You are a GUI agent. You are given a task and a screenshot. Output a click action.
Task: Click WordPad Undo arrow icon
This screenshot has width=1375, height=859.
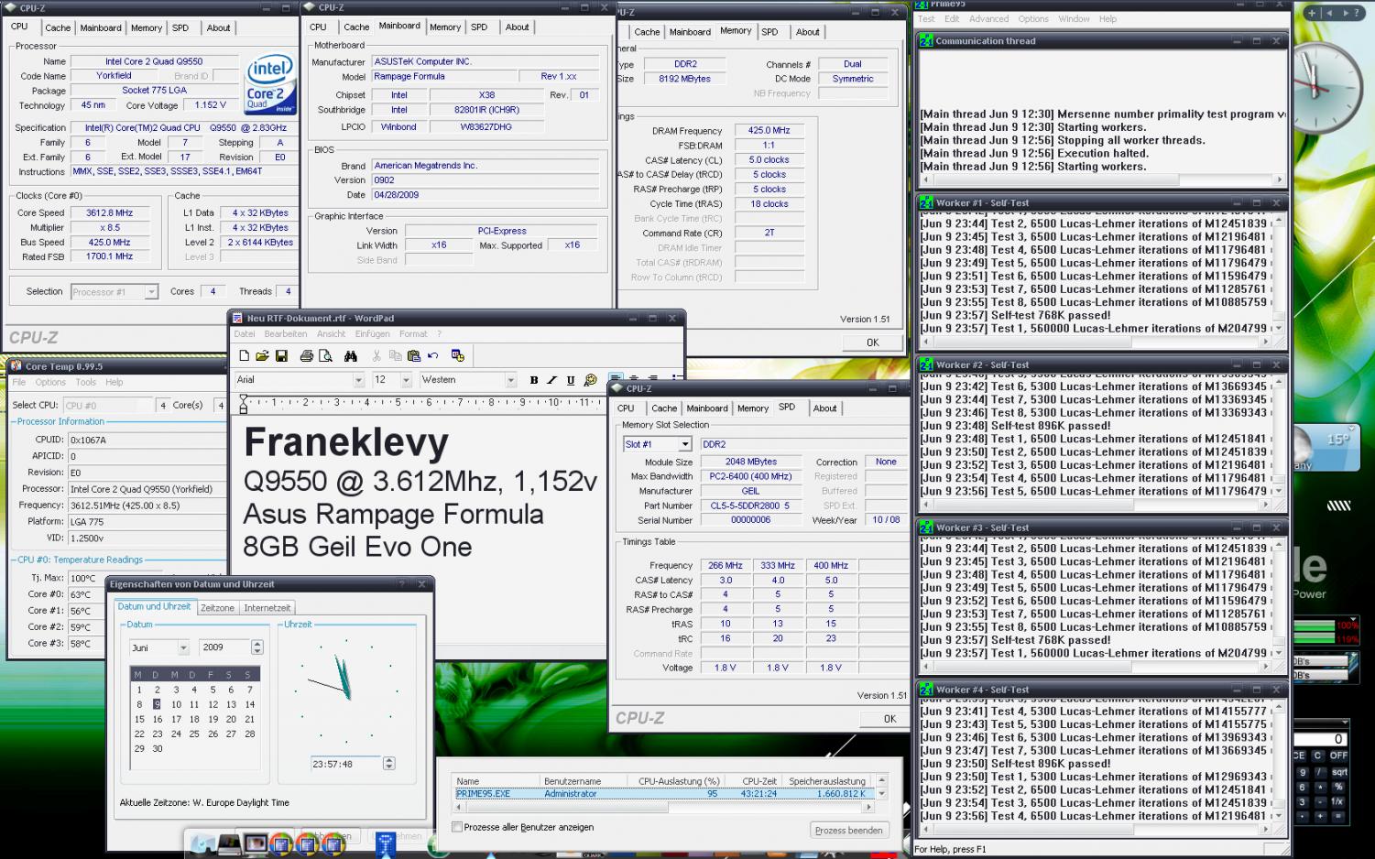tap(432, 355)
